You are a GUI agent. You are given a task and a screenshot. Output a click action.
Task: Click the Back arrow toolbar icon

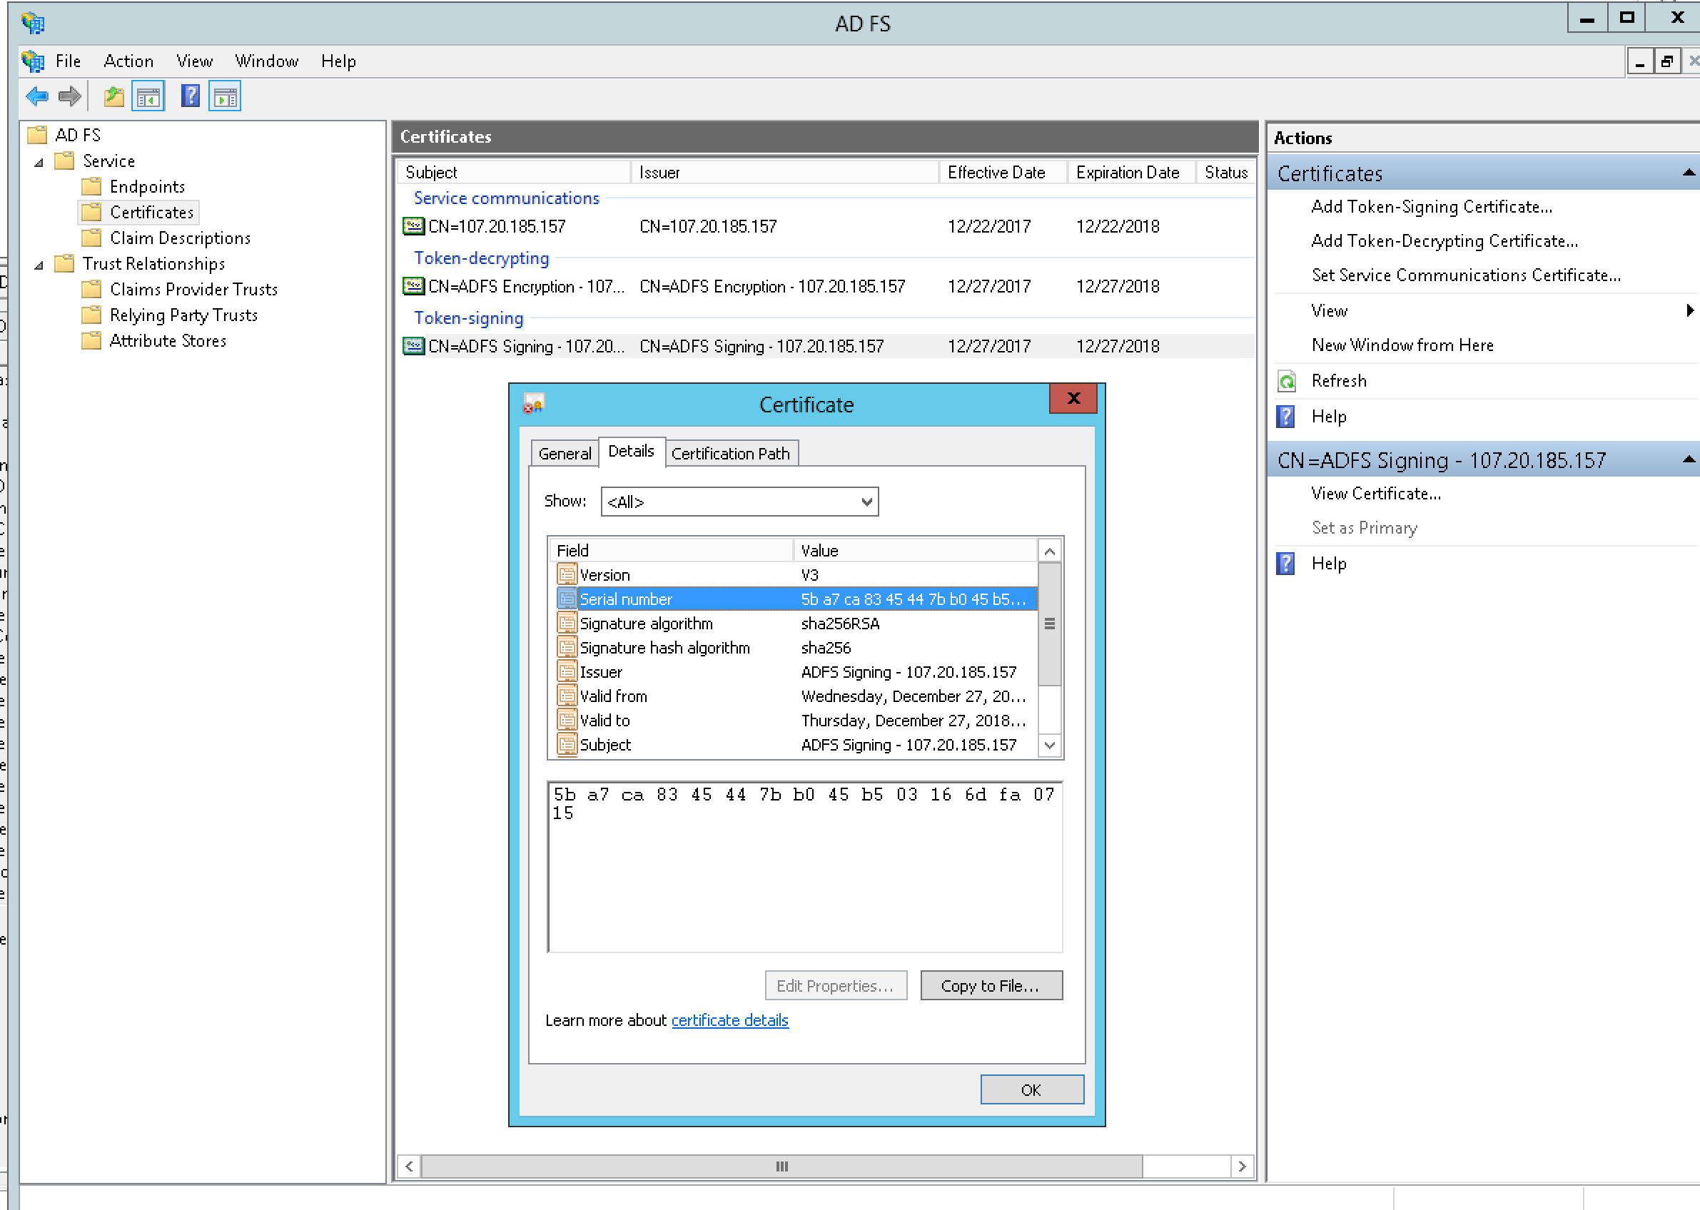tap(36, 96)
